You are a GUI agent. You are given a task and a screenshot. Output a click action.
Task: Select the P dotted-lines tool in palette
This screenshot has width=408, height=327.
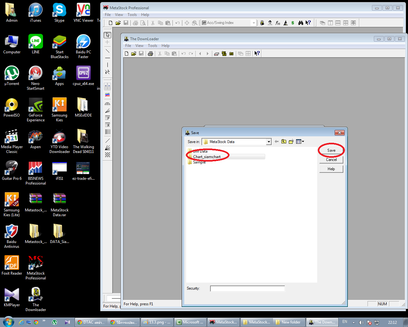tap(107, 118)
